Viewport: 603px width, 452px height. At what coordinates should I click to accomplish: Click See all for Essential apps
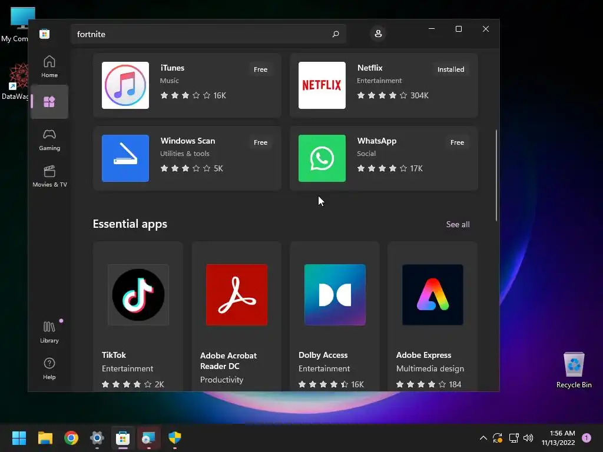click(x=458, y=224)
